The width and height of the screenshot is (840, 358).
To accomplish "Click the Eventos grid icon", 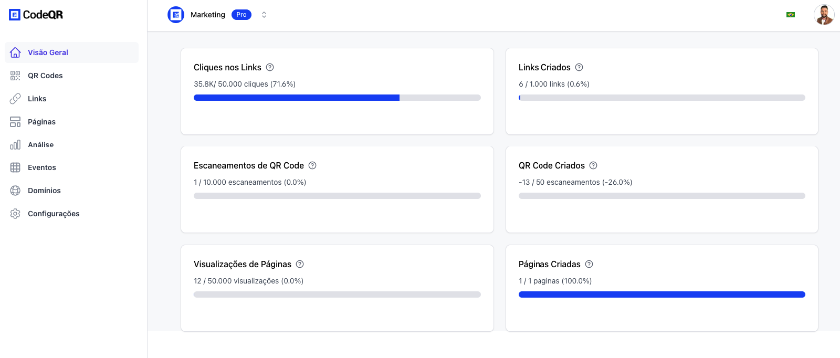I will point(15,167).
